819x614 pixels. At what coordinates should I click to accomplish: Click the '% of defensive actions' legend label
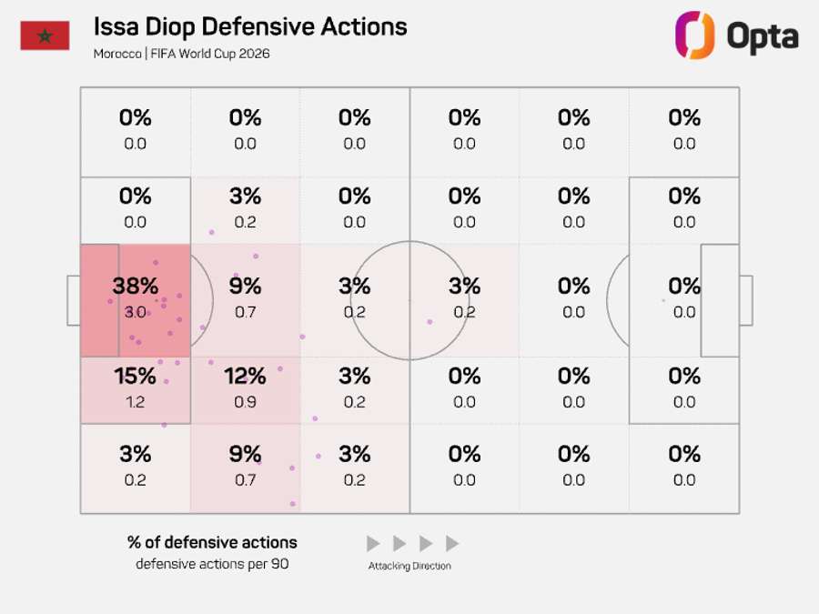(x=212, y=542)
